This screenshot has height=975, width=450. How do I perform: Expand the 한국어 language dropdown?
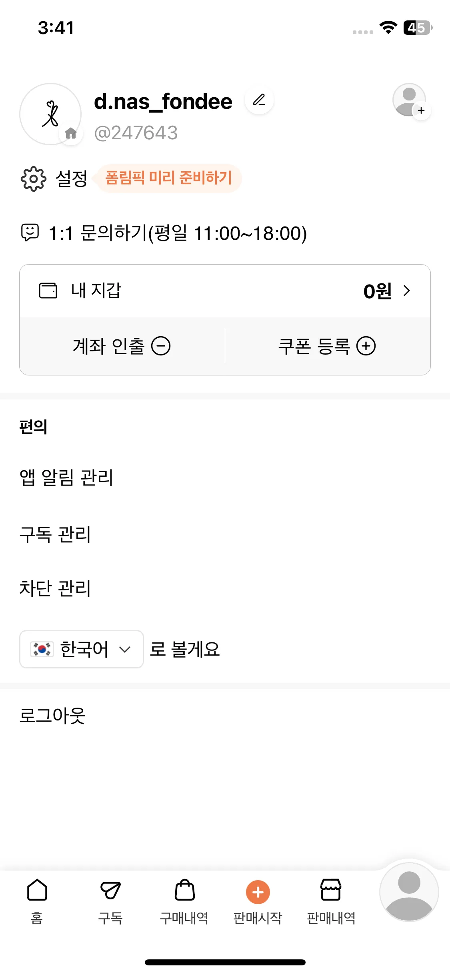[x=82, y=649]
